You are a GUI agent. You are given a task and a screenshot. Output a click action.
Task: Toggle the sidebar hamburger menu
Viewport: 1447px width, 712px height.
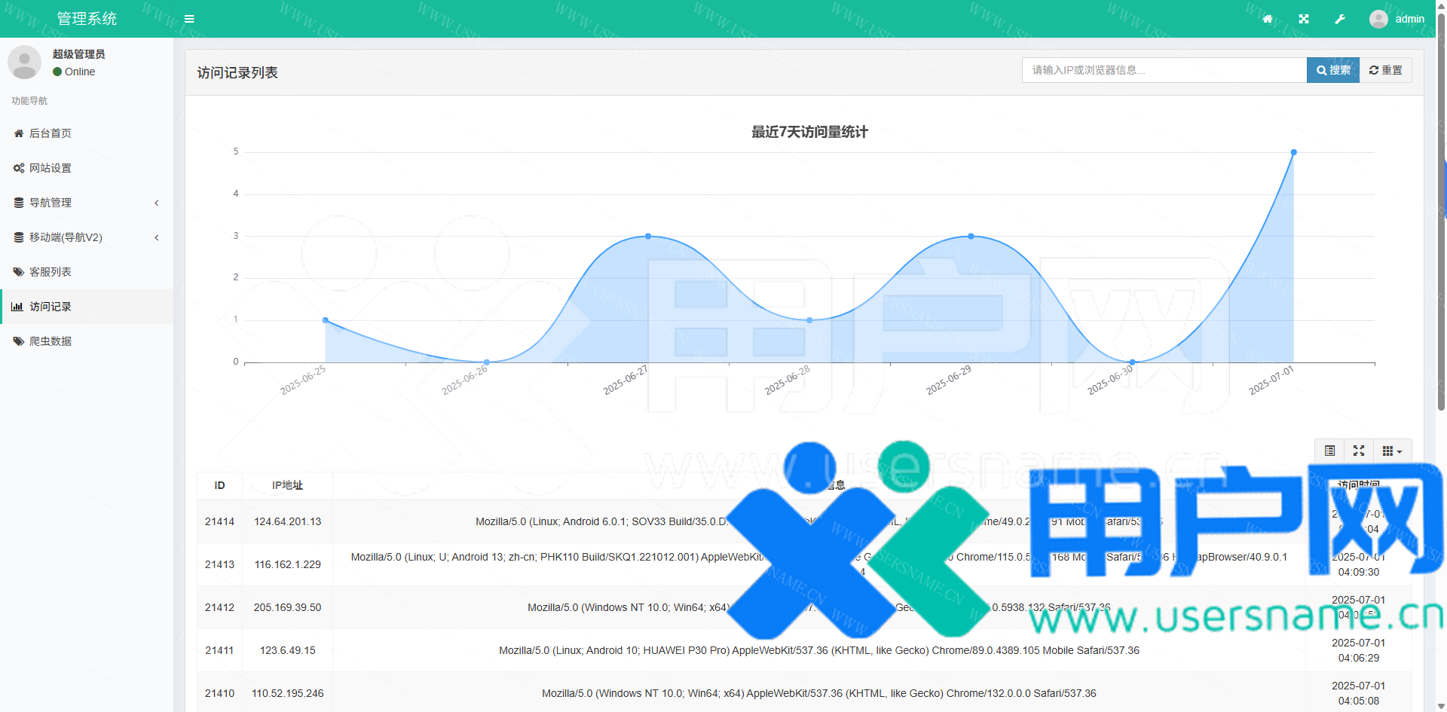pos(189,19)
